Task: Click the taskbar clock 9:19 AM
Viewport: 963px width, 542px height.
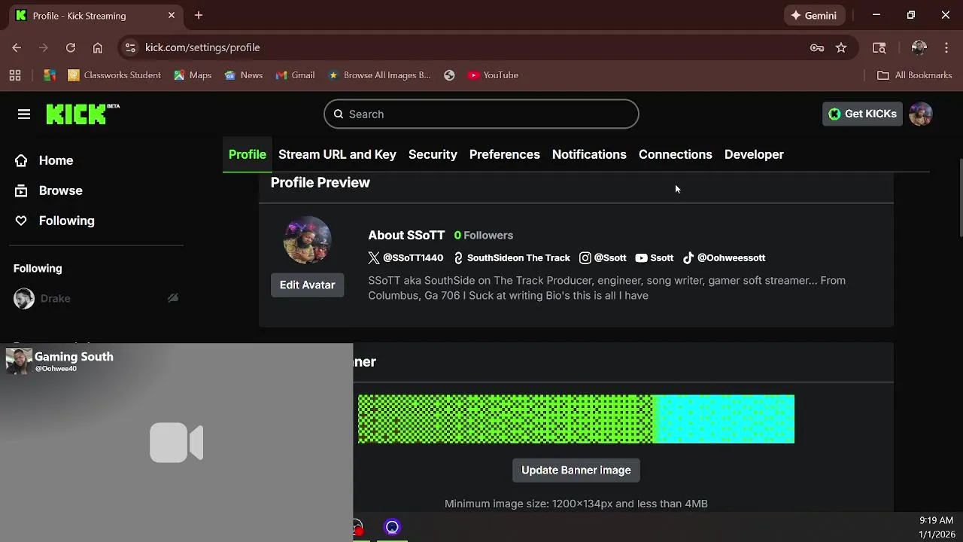Action: click(x=937, y=520)
